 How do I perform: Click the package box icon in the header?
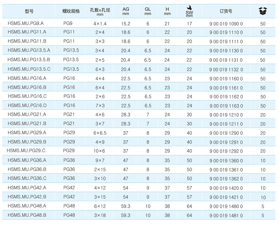(263, 11)
